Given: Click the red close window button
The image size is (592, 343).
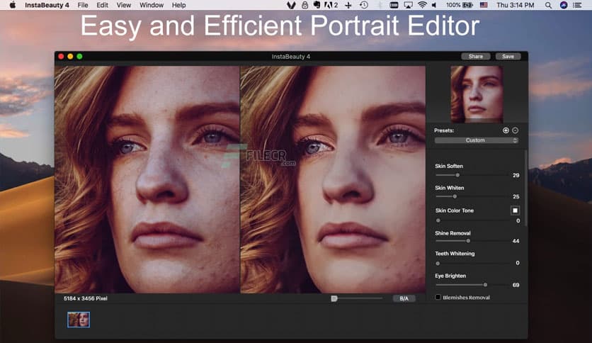Looking at the screenshot, I should [61, 56].
